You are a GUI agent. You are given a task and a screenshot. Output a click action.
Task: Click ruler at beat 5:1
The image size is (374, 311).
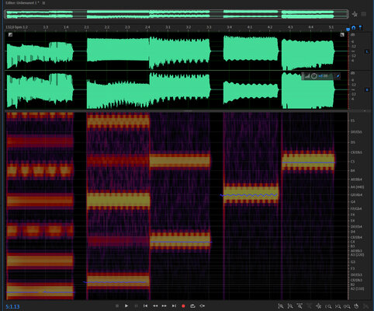(331, 27)
